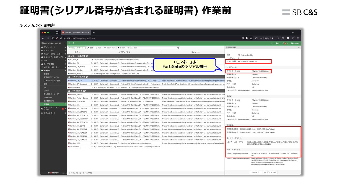Image resolution: width=341 pixels, height=192 pixels.
Task: Click the 削除 delete button
Action: [98, 48]
